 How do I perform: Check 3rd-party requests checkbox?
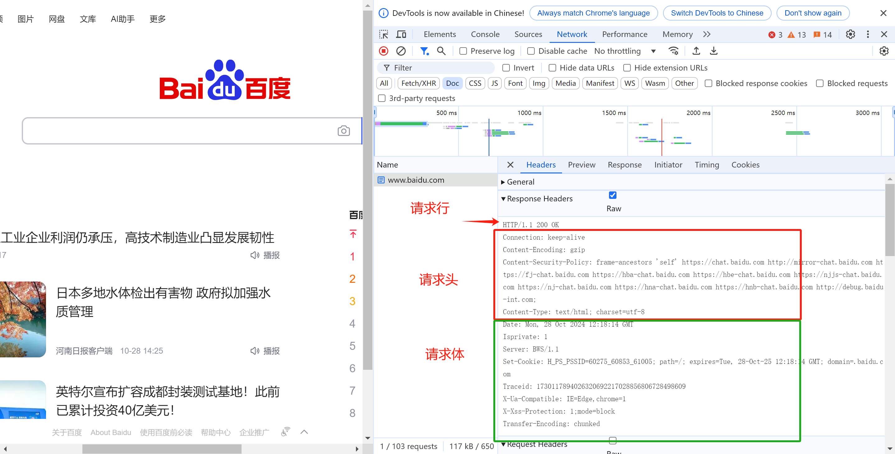pos(382,98)
